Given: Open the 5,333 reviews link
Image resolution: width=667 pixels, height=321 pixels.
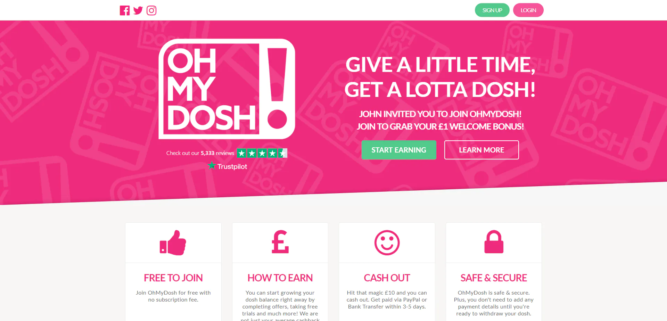Looking at the screenshot, I should (217, 153).
